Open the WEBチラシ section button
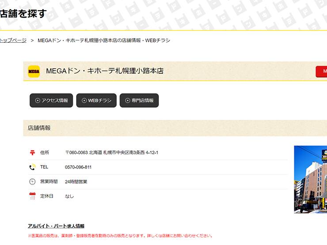 tap(96, 100)
